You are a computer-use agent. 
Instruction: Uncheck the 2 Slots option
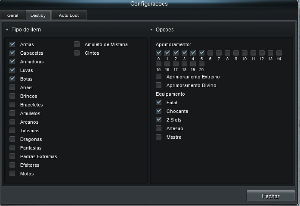[159, 120]
